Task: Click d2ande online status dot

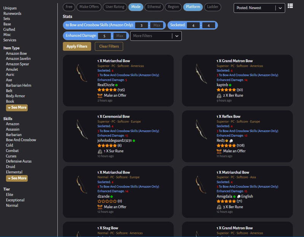Action: coord(111,196)
